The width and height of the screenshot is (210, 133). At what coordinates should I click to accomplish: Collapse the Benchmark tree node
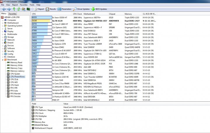click(x=2, y=60)
